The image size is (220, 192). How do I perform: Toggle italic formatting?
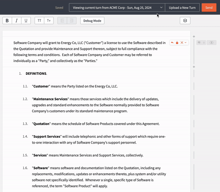(x=16, y=21)
